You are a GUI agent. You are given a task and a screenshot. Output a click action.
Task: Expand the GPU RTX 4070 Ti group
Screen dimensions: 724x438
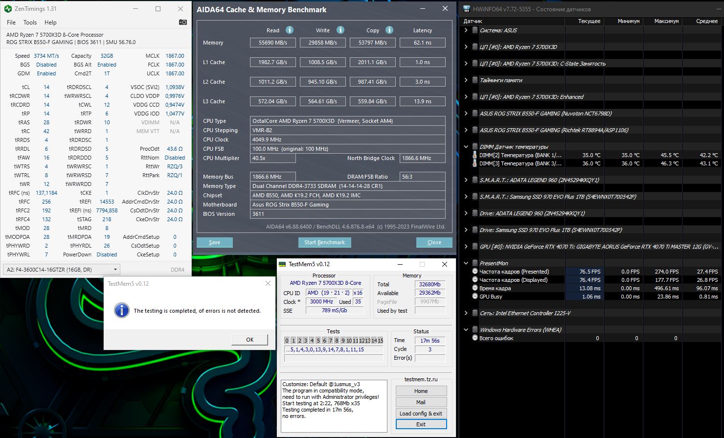pos(466,247)
